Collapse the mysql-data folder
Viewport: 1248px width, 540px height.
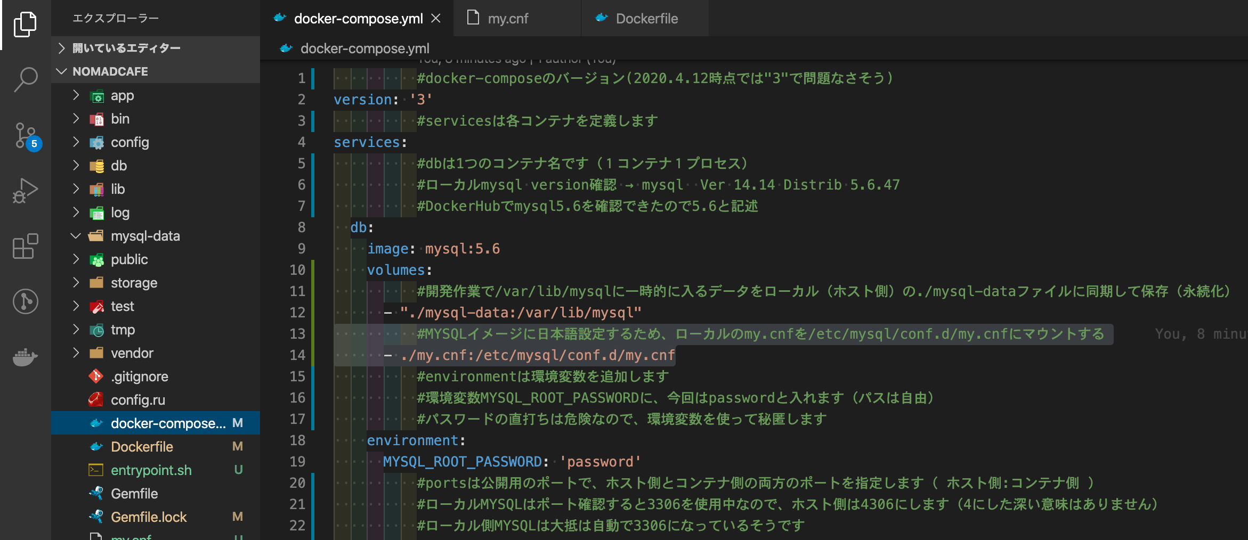click(76, 236)
